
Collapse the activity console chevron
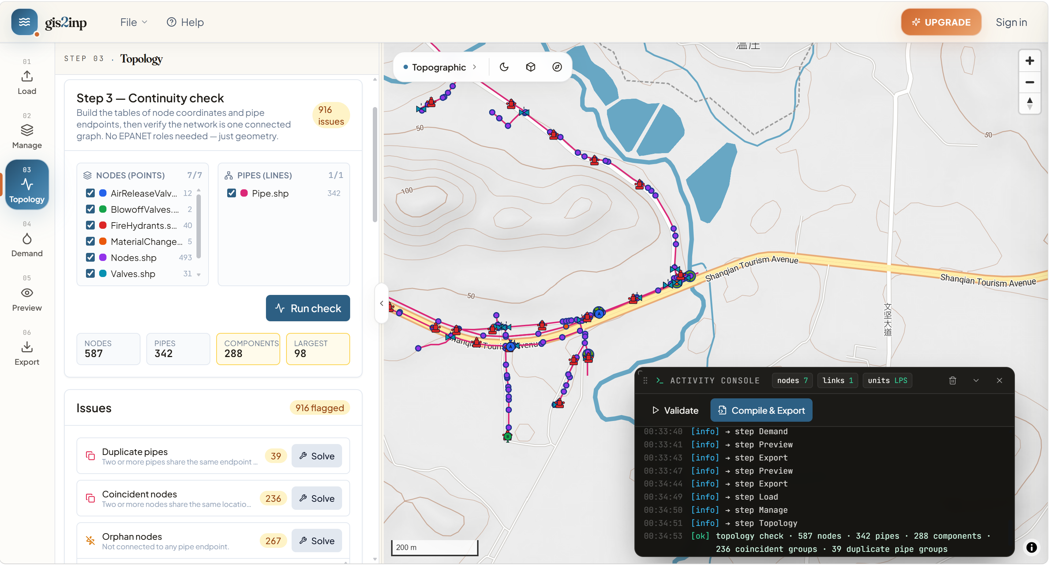point(976,380)
